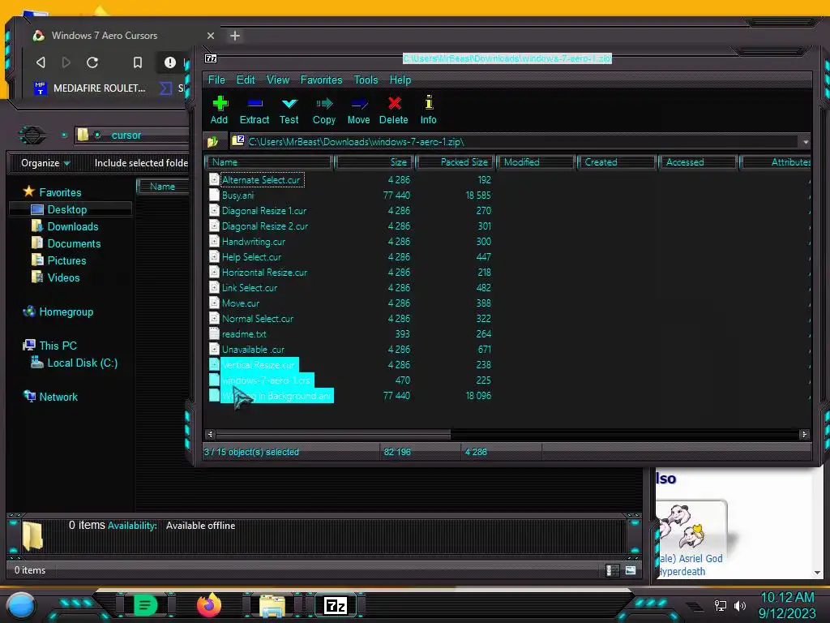Click the volume speaker tray icon

[x=740, y=605]
